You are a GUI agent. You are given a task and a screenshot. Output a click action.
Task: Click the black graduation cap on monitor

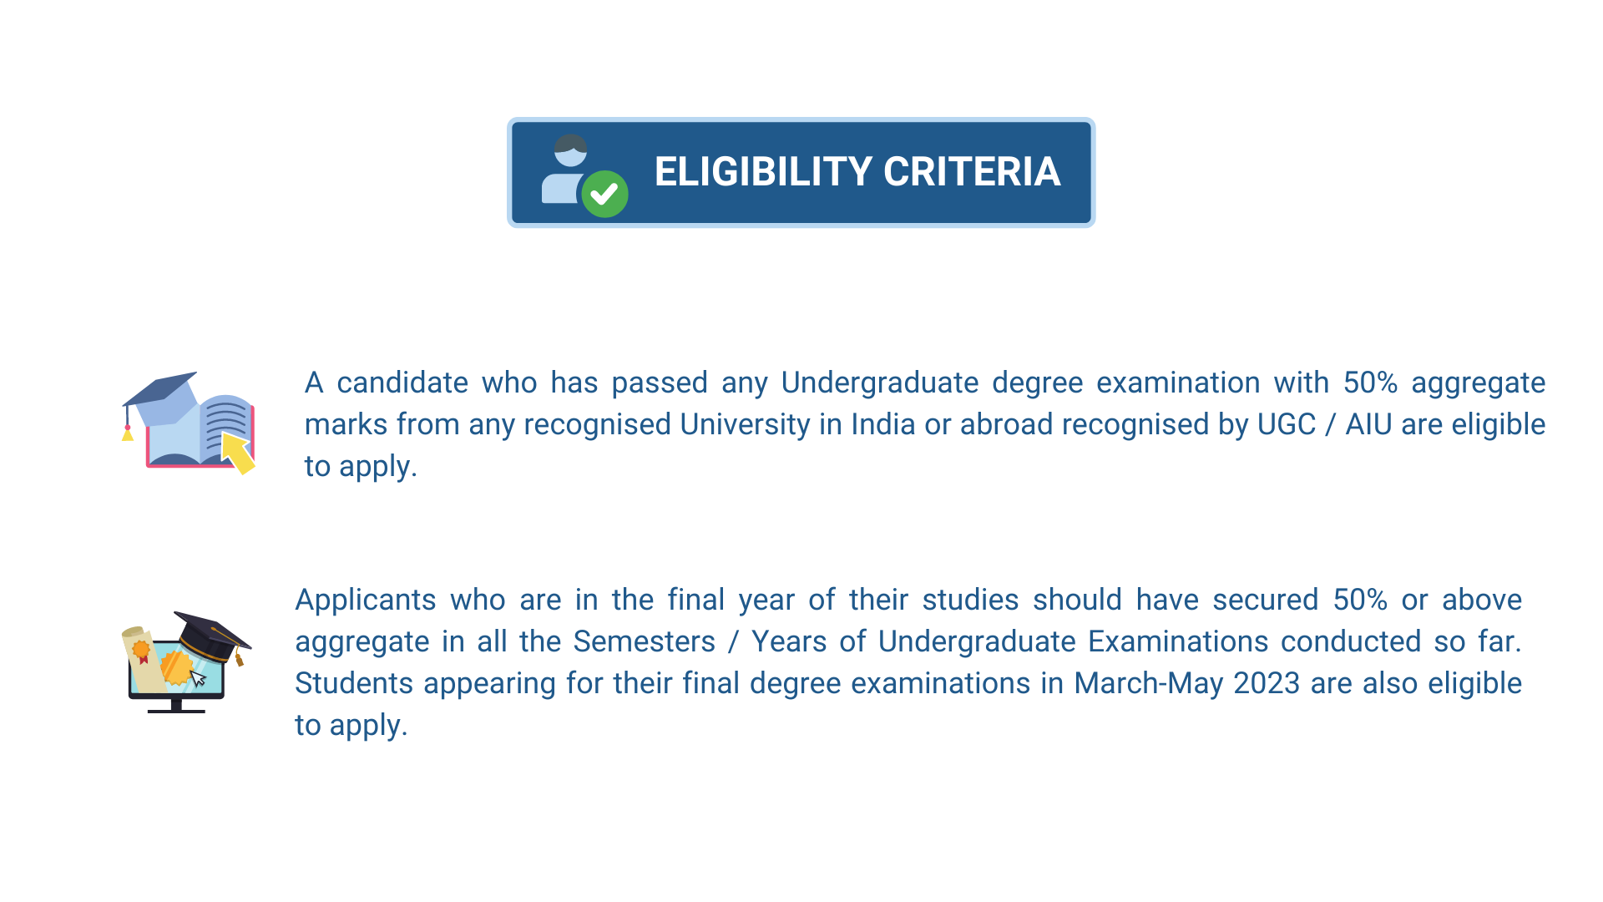(211, 638)
